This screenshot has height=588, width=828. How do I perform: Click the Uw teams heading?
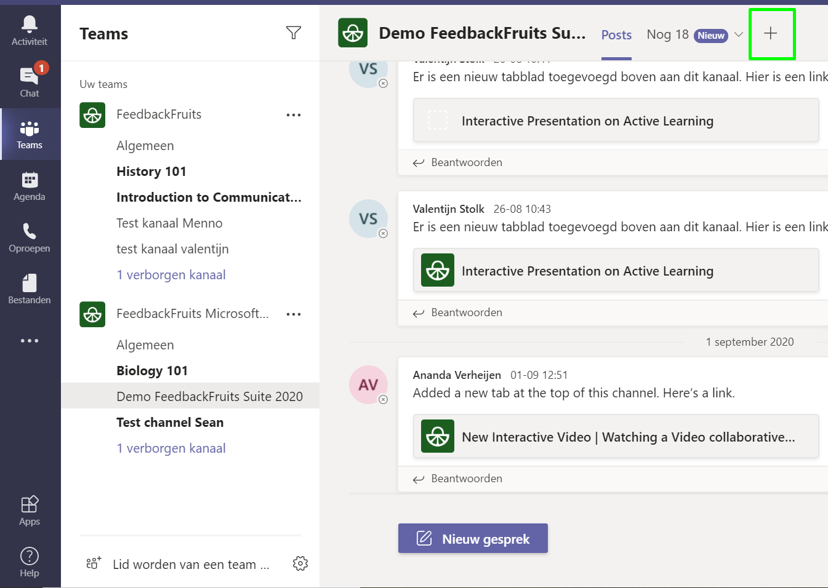pos(103,84)
